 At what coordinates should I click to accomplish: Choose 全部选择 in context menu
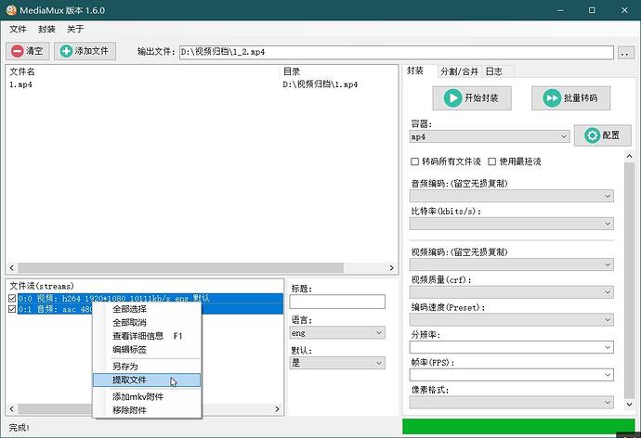(147, 309)
